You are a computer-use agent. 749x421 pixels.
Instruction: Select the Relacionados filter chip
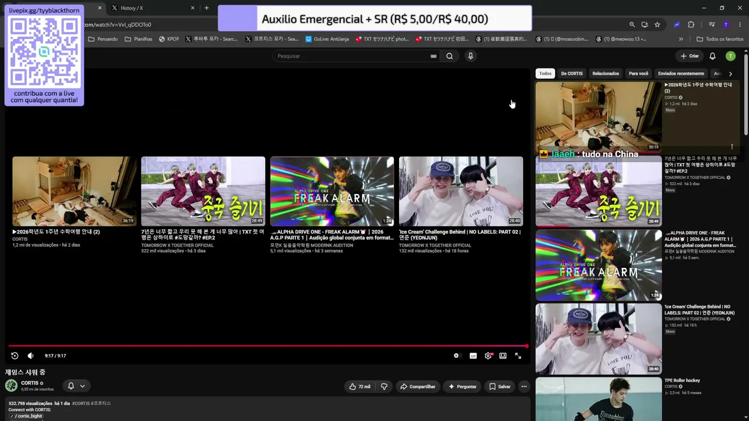[606, 74]
